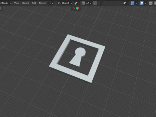Click the snap increment settings icon
The height and width of the screenshot is (117, 156).
coord(87,3)
